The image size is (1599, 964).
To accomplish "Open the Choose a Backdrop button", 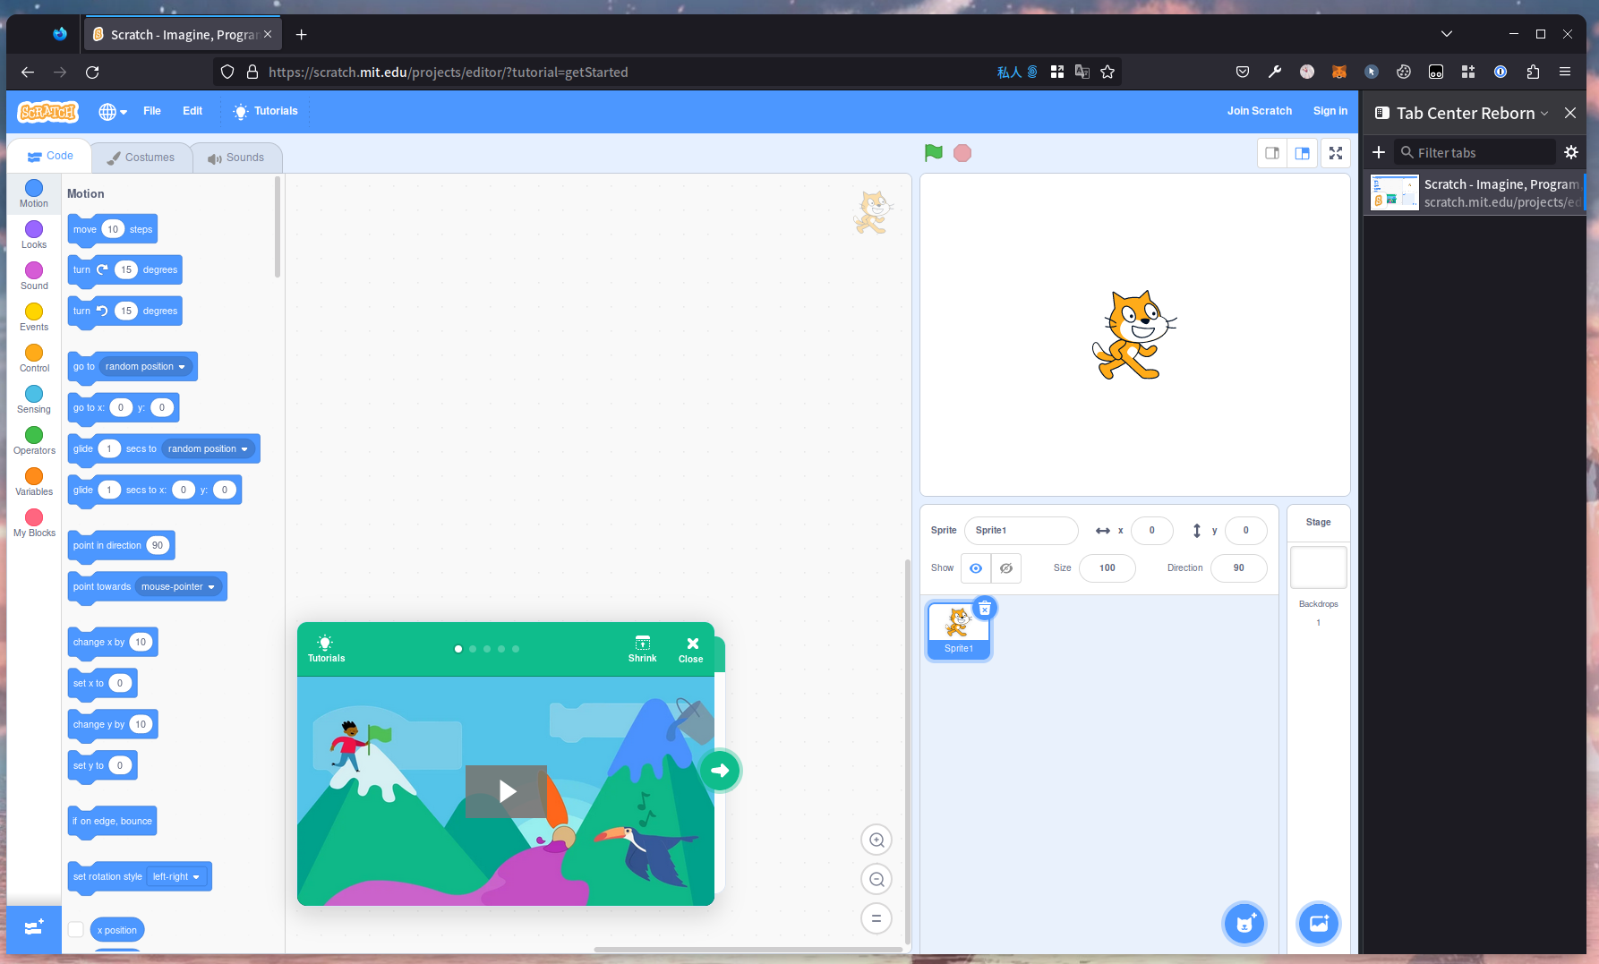I will [x=1318, y=923].
